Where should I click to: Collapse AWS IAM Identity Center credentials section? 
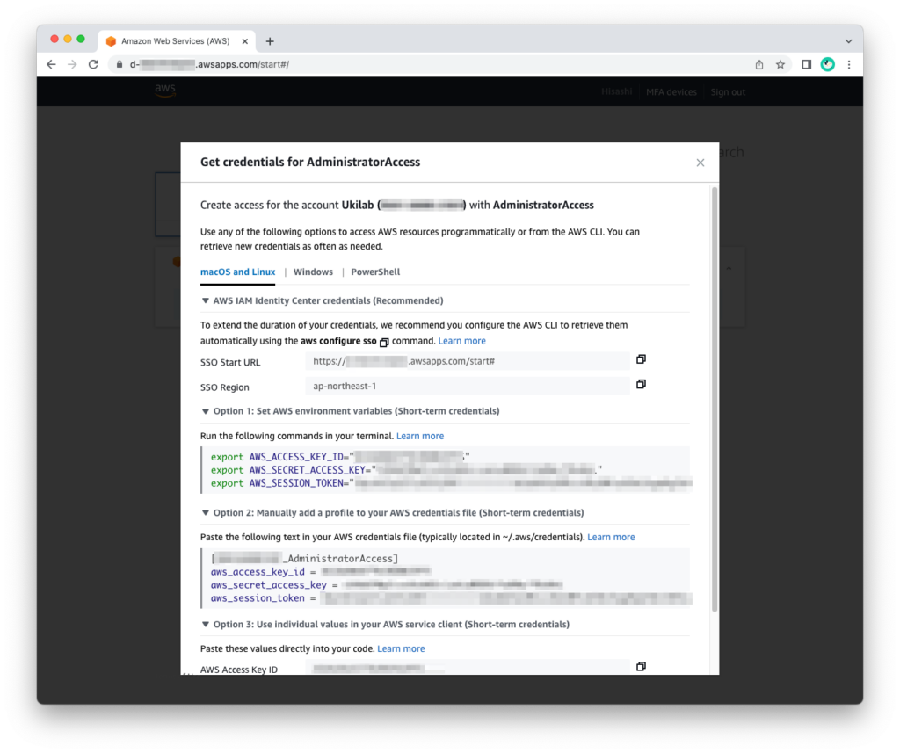pyautogui.click(x=206, y=300)
